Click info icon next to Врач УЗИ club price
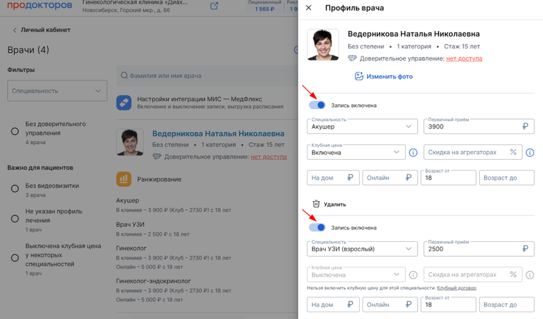Image resolution: width=543 pixels, height=319 pixels. point(413,275)
